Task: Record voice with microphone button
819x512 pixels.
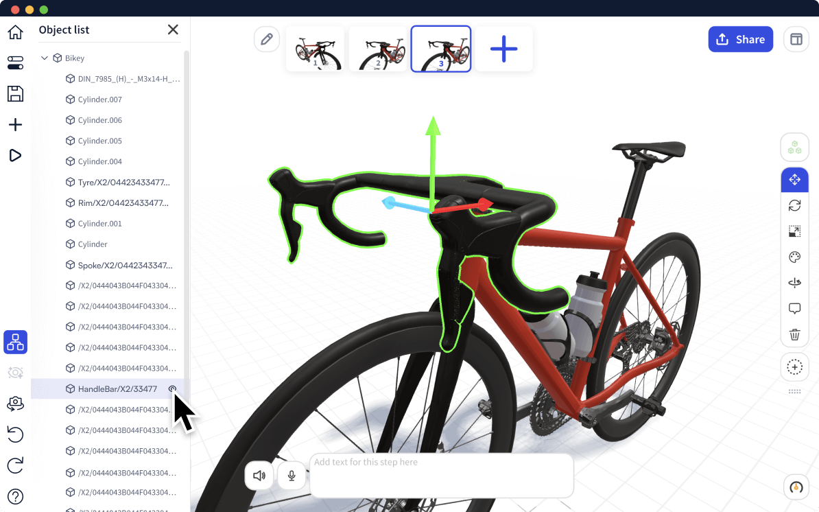Action: tap(292, 476)
